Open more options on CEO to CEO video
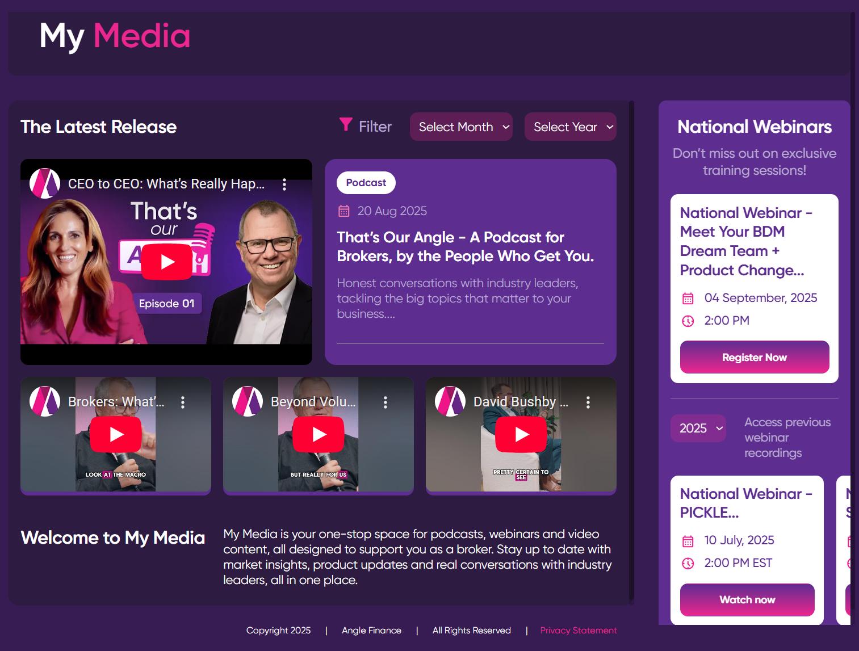Image resolution: width=859 pixels, height=651 pixels. pos(284,184)
